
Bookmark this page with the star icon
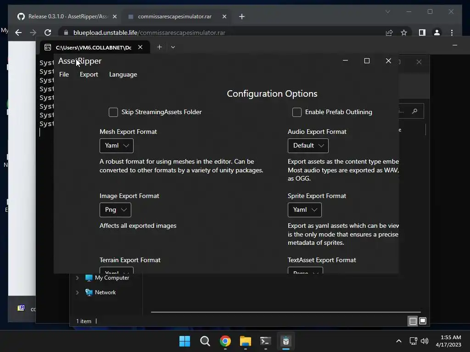tap(404, 33)
